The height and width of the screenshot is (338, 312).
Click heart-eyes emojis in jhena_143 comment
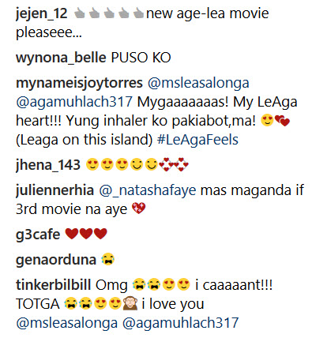(x=107, y=165)
